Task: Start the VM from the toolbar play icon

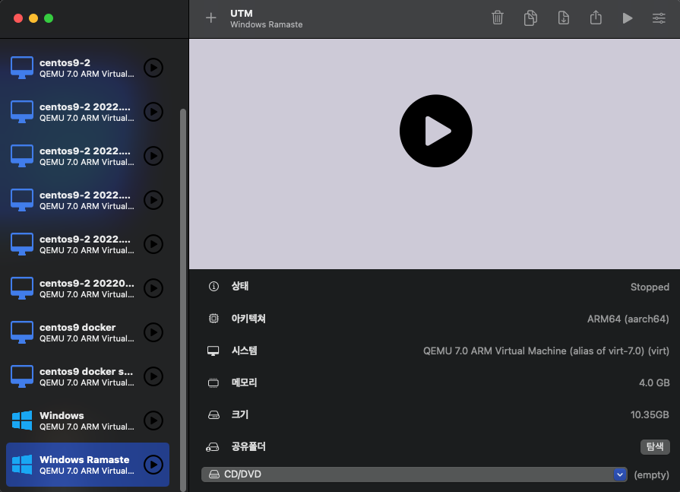Action: [x=627, y=17]
